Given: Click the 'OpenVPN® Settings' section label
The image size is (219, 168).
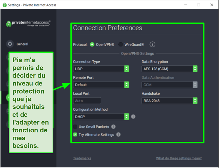Looking at the screenshot, I should click(137, 54).
